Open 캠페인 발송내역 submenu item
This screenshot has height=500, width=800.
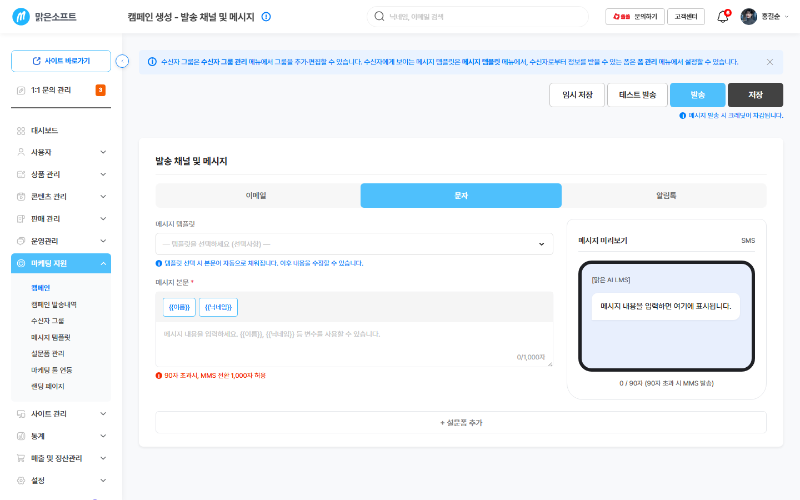click(54, 304)
